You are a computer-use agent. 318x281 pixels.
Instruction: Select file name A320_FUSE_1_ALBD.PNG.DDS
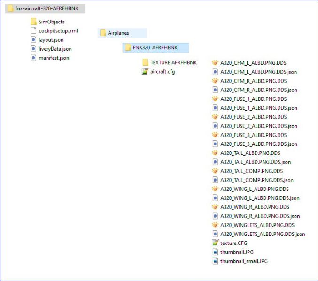[254, 99]
